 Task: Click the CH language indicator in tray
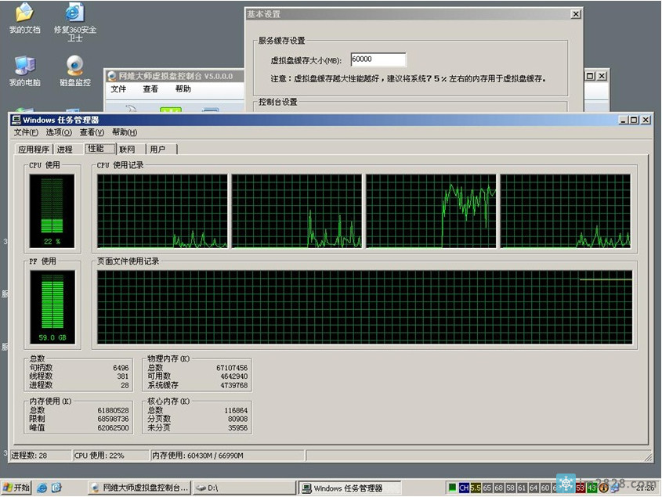(x=463, y=488)
